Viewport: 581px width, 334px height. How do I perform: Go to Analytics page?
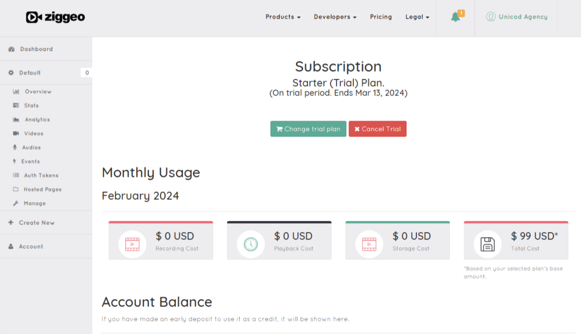tap(37, 120)
